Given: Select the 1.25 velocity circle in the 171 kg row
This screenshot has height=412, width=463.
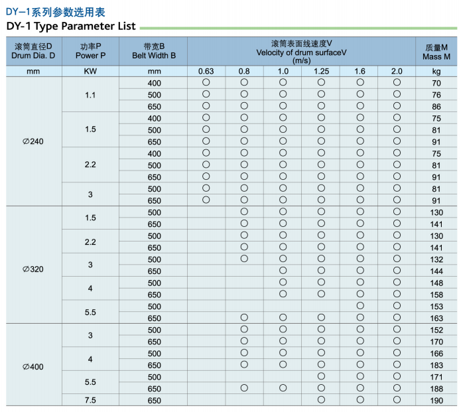Looking at the screenshot, I should tap(321, 376).
